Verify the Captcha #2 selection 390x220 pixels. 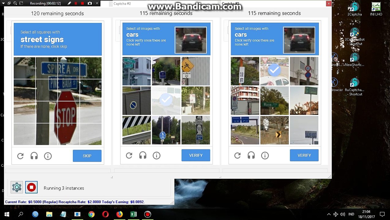[x=196, y=155]
